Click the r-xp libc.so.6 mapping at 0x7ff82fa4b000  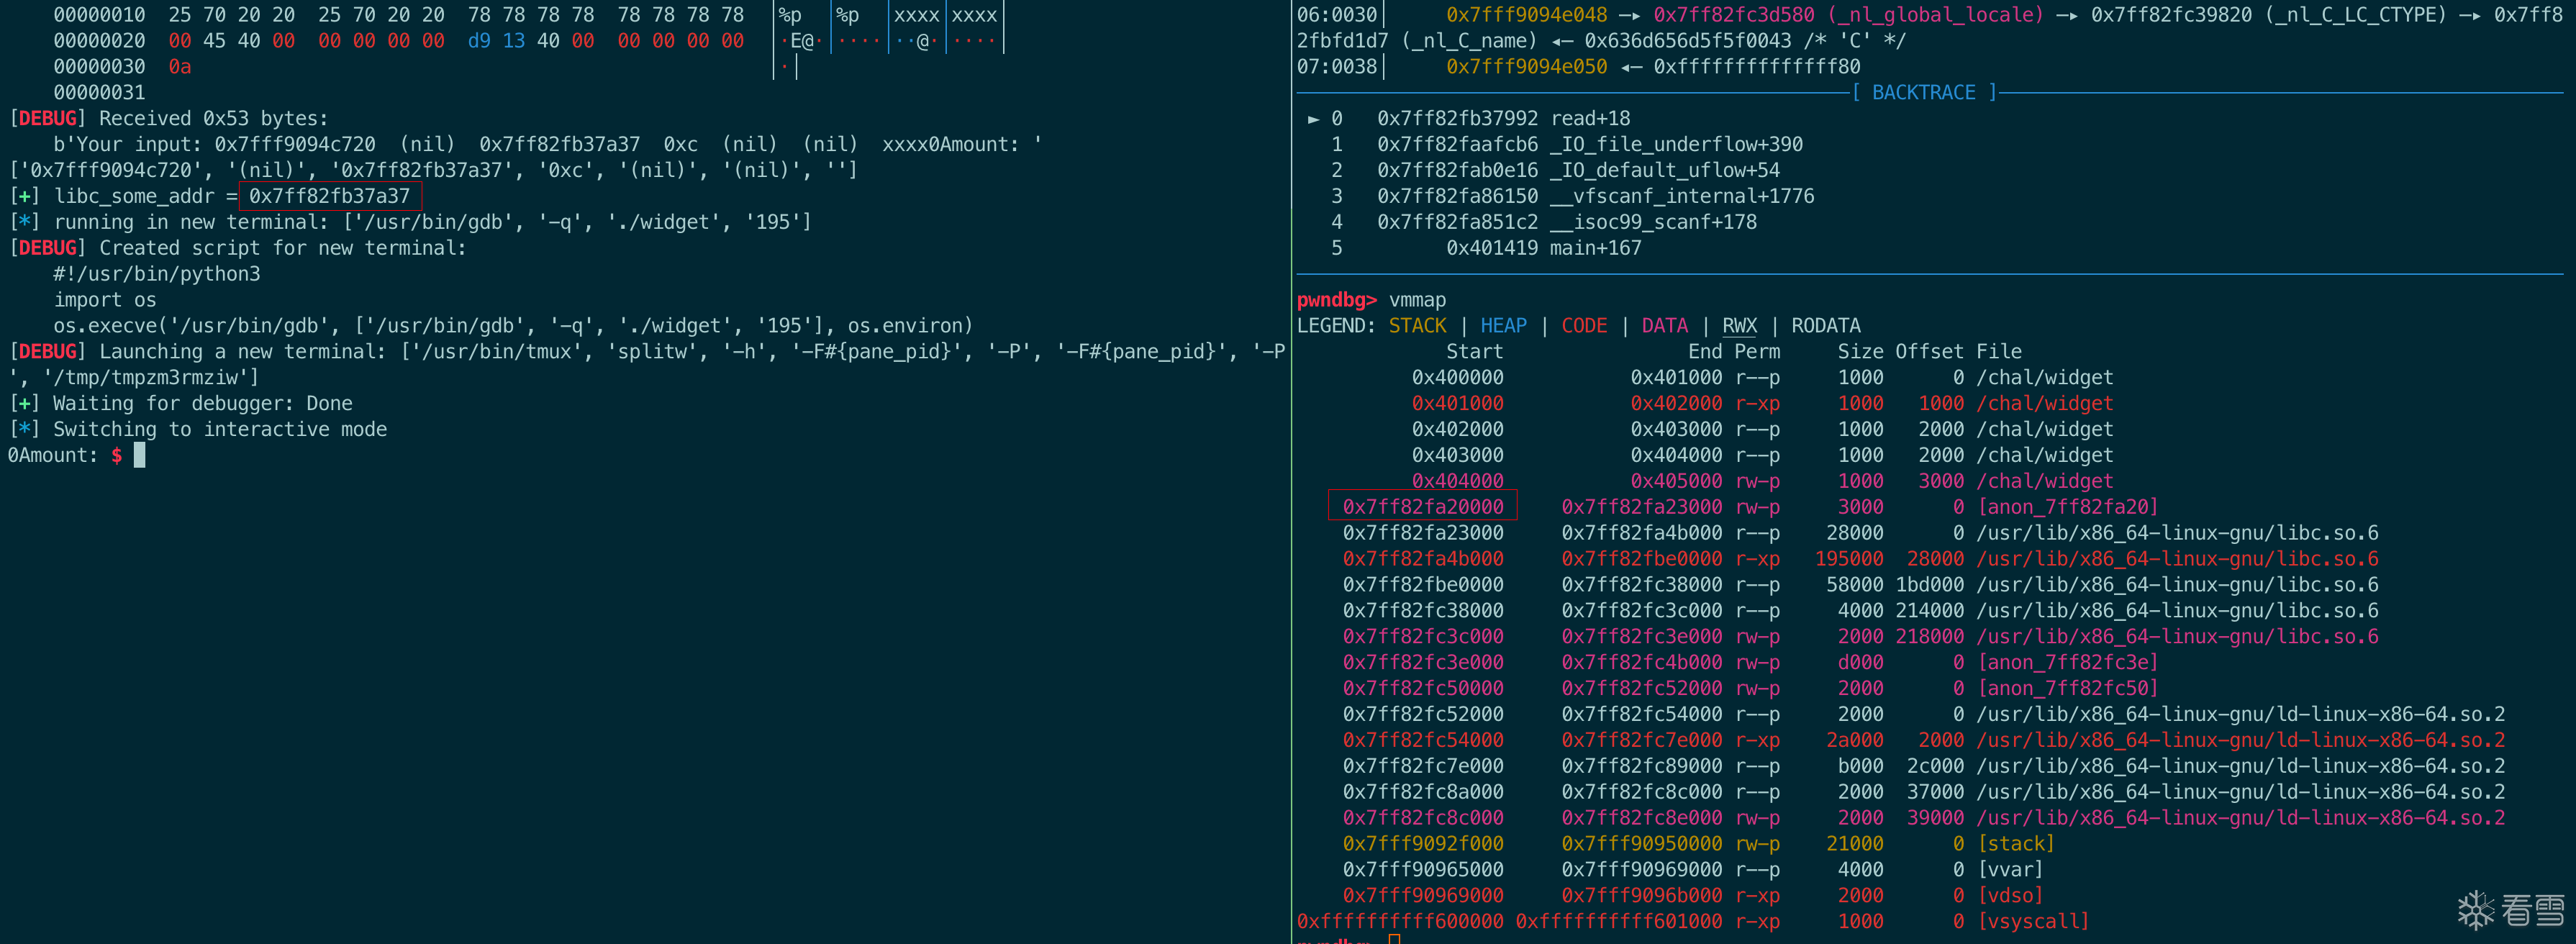(x=1422, y=559)
